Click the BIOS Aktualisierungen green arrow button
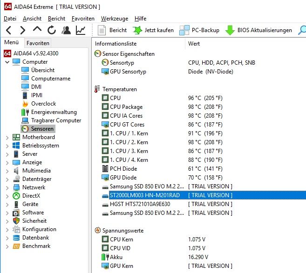 coord(258,30)
